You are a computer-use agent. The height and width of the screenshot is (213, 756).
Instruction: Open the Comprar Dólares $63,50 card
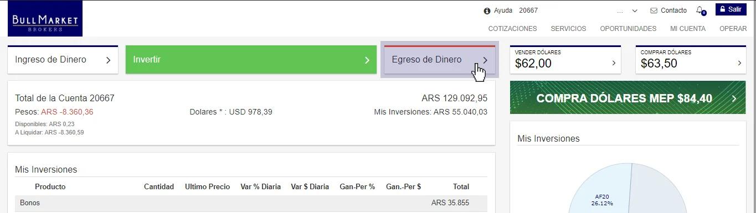click(691, 60)
